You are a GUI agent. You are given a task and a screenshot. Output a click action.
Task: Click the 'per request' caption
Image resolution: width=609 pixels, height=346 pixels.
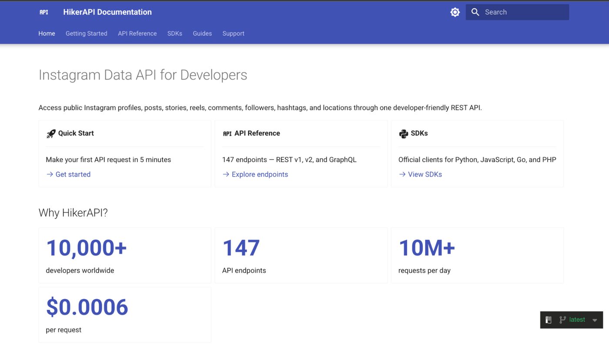(64, 330)
